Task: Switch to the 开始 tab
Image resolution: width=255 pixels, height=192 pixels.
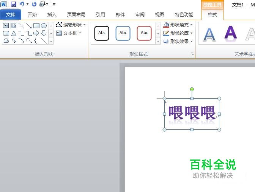Action: coord(32,15)
